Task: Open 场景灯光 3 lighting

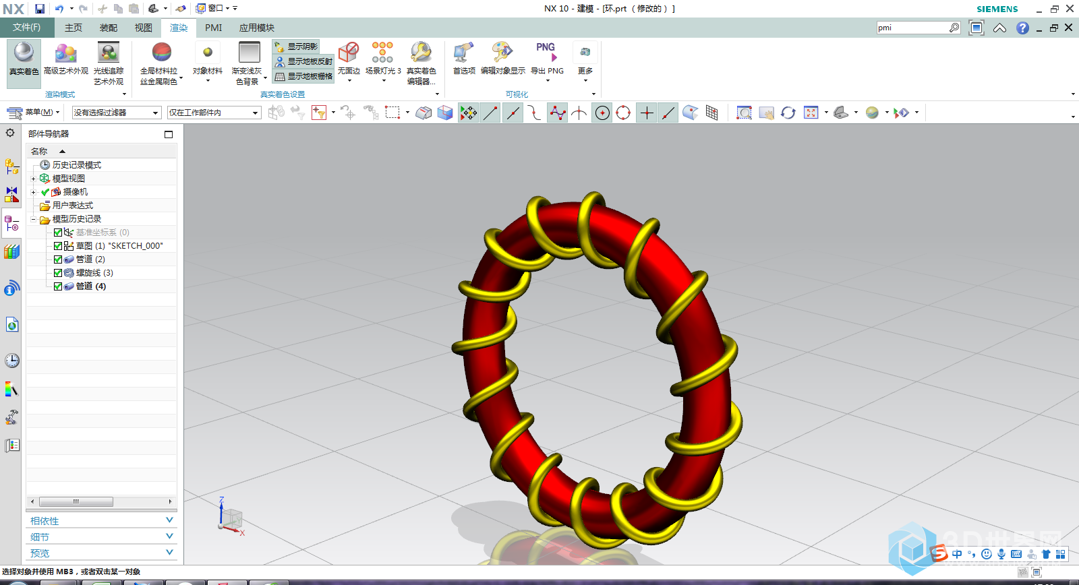Action: [x=383, y=62]
